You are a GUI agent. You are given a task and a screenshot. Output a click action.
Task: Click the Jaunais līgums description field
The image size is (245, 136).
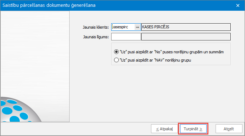coord(186,37)
